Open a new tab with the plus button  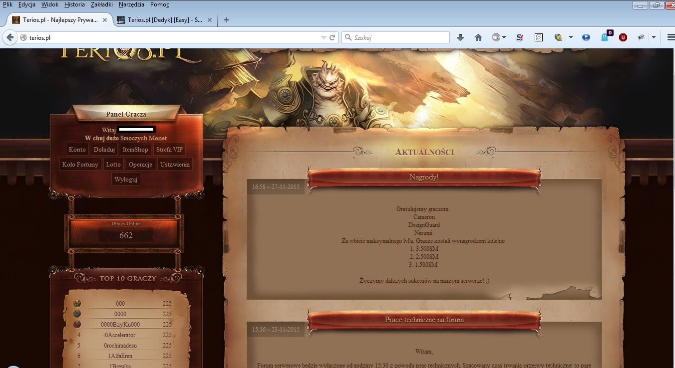click(226, 20)
